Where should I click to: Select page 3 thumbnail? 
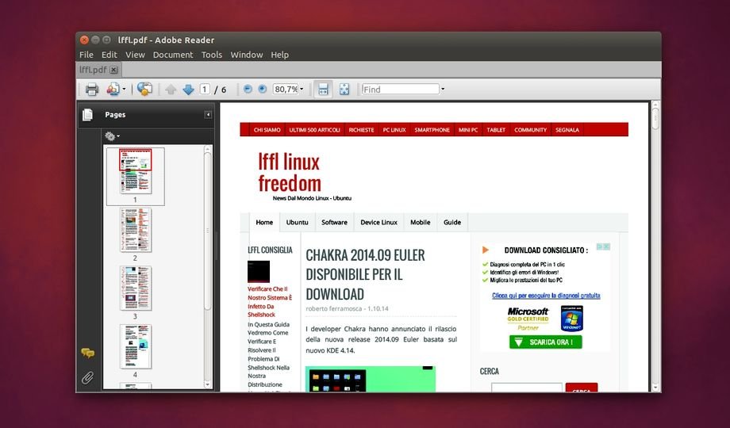click(135, 288)
